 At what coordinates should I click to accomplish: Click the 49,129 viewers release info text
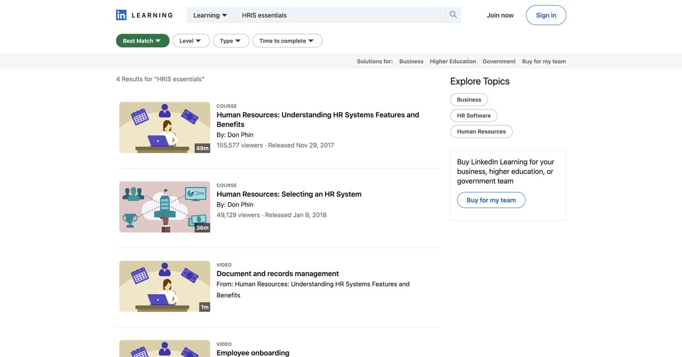pos(271,215)
